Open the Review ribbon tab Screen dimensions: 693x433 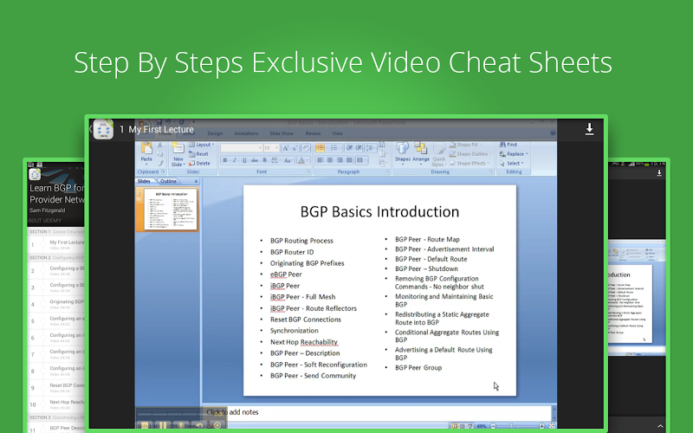pyautogui.click(x=313, y=133)
